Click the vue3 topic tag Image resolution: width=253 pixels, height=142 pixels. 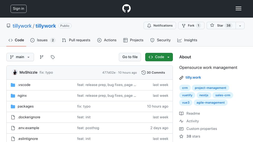point(186,103)
